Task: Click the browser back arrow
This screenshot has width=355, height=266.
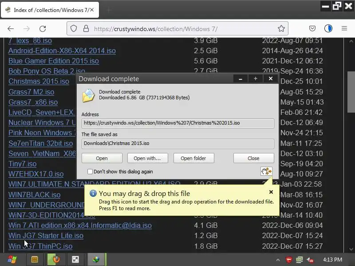Action: (x=11, y=29)
